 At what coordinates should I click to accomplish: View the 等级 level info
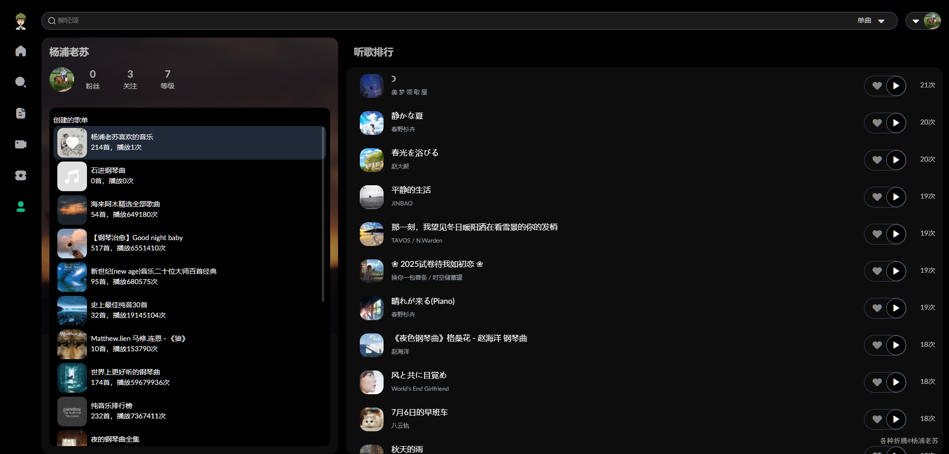168,79
